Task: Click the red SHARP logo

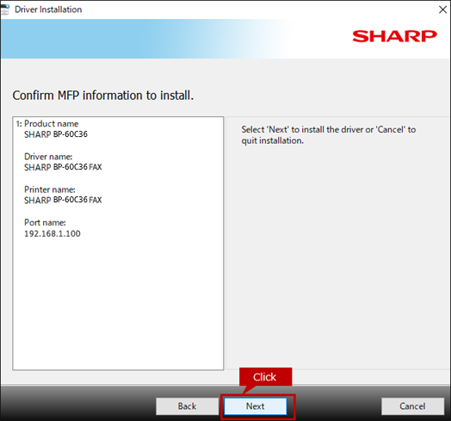Action: coord(394,36)
